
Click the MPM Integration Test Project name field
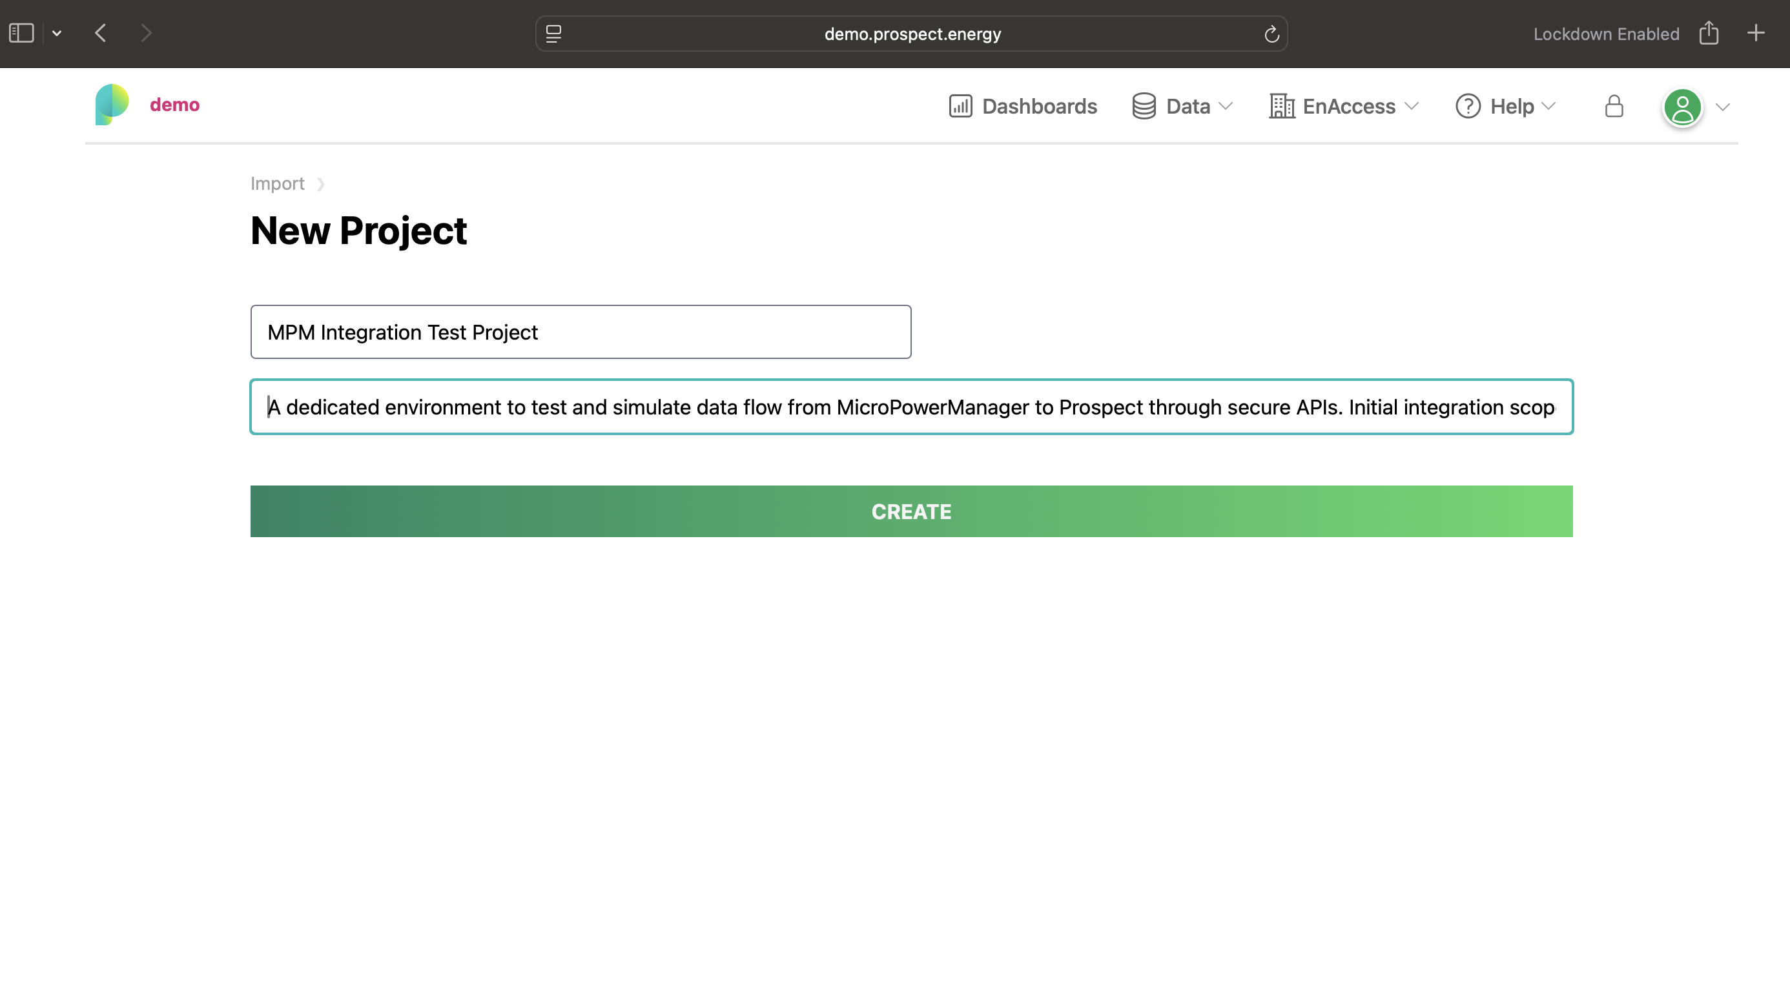click(x=581, y=331)
